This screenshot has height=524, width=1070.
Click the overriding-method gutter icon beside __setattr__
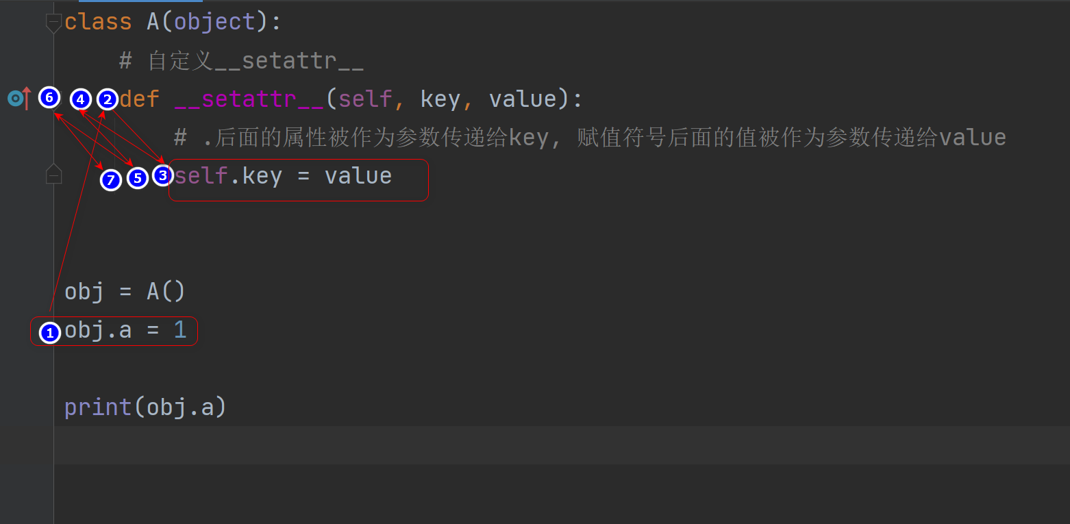pos(20,99)
